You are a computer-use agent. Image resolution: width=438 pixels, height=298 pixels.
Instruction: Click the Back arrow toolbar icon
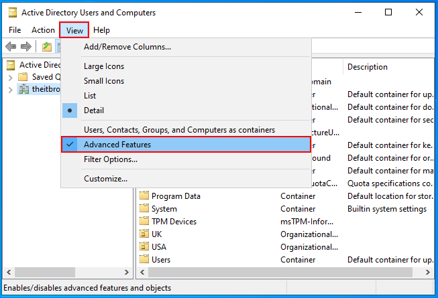click(11, 46)
